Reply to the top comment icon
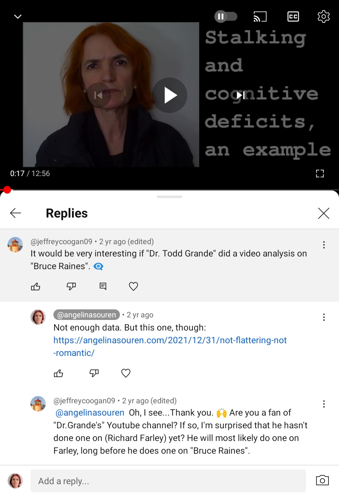 pyautogui.click(x=103, y=287)
